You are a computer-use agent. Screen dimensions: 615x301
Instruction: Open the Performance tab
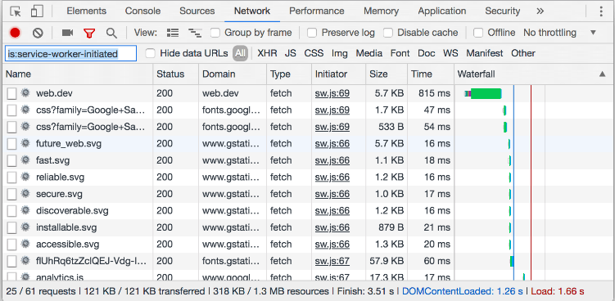[x=317, y=11]
